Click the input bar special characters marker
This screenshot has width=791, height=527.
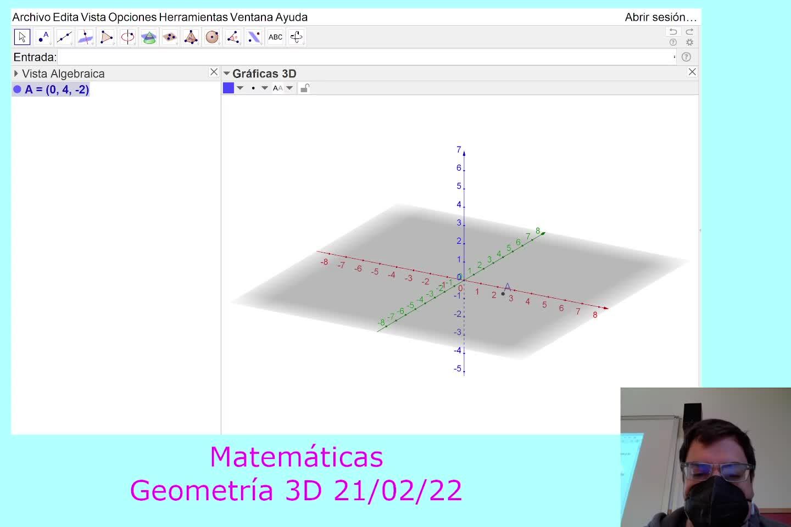pos(674,57)
